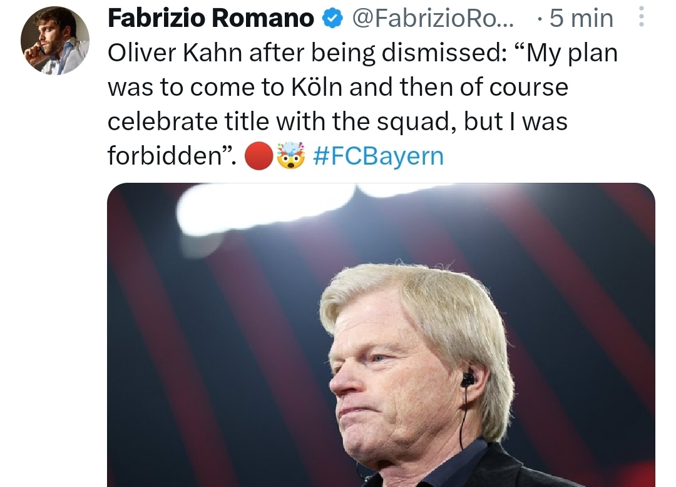Open the three-dot more options menu
676x487 pixels.
click(640, 17)
